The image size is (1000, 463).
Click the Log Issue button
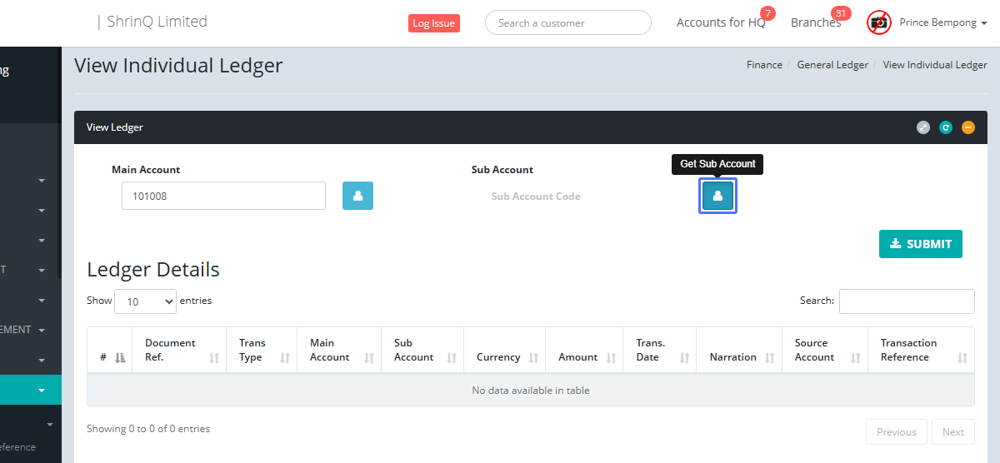pyautogui.click(x=433, y=23)
